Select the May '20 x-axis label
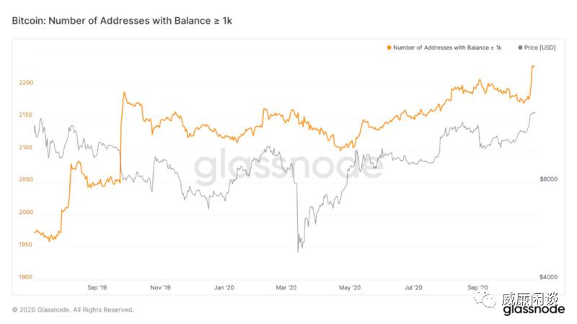Viewport: 577px width, 324px height. pos(350,288)
